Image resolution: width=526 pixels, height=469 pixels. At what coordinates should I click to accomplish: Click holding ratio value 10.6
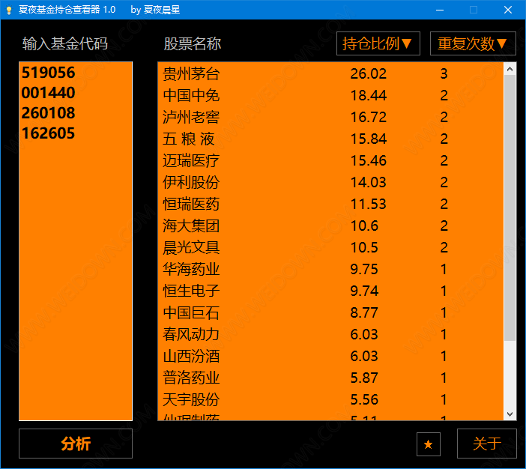click(x=364, y=226)
